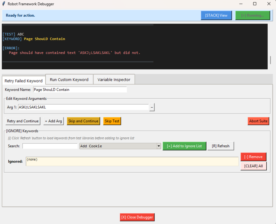Open the [STACK] View button
The image size is (276, 224).
click(216, 15)
